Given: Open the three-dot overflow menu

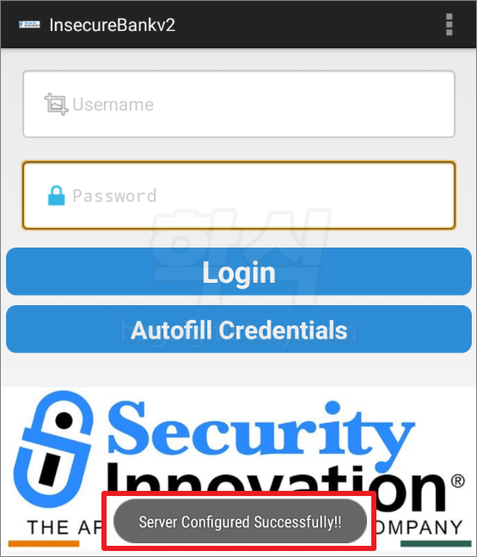Looking at the screenshot, I should tap(449, 25).
